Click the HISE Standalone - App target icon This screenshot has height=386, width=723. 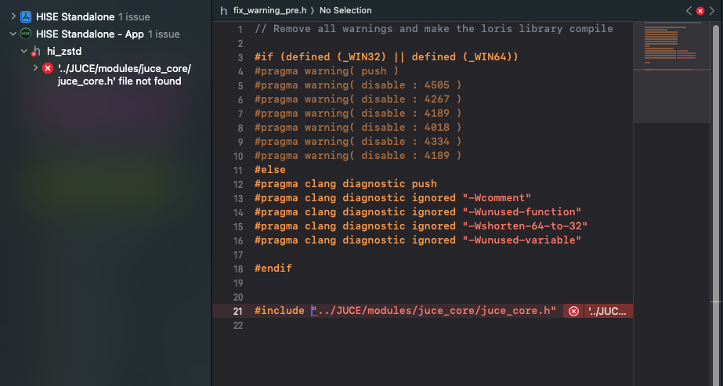click(x=26, y=34)
